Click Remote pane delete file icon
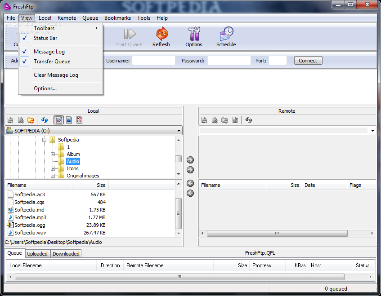The image size is (381, 296). point(214,120)
